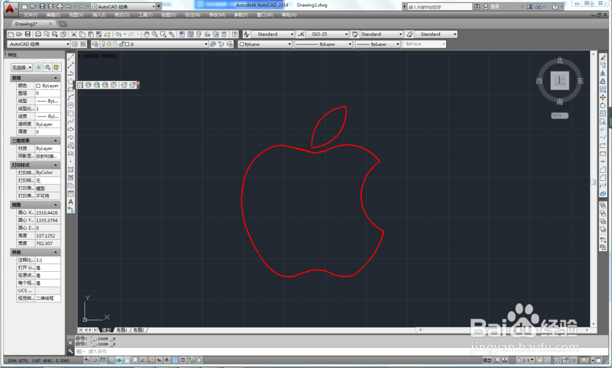The width and height of the screenshot is (612, 368).
Task: Click the 颜色 ByLayer color swatch field
Action: [48, 86]
